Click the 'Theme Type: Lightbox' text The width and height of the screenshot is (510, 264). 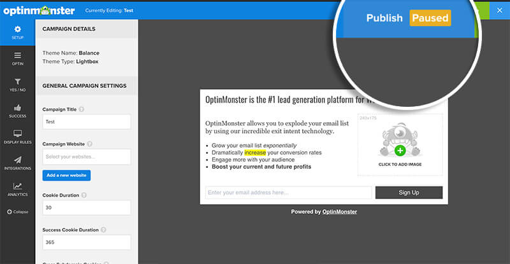(x=70, y=61)
